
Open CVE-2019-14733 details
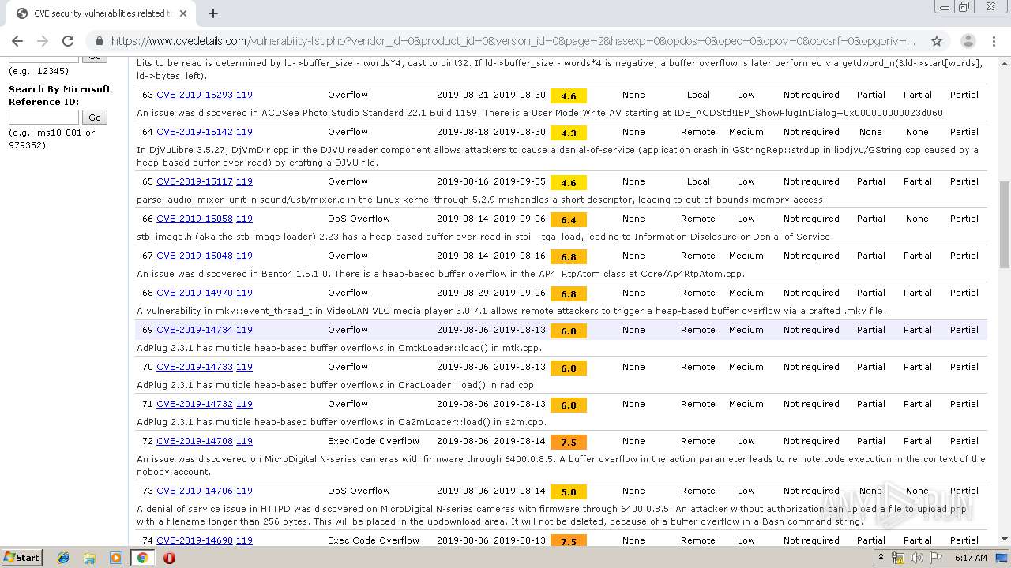[194, 367]
